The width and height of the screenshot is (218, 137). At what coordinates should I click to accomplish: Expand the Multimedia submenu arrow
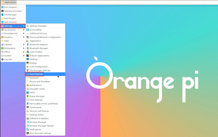24,48
